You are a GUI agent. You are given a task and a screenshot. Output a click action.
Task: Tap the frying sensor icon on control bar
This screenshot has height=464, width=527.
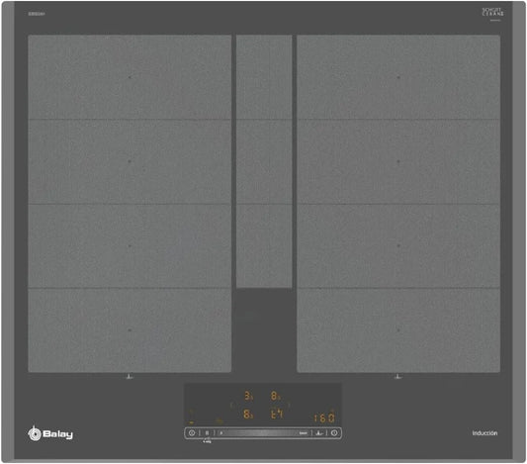[319, 433]
